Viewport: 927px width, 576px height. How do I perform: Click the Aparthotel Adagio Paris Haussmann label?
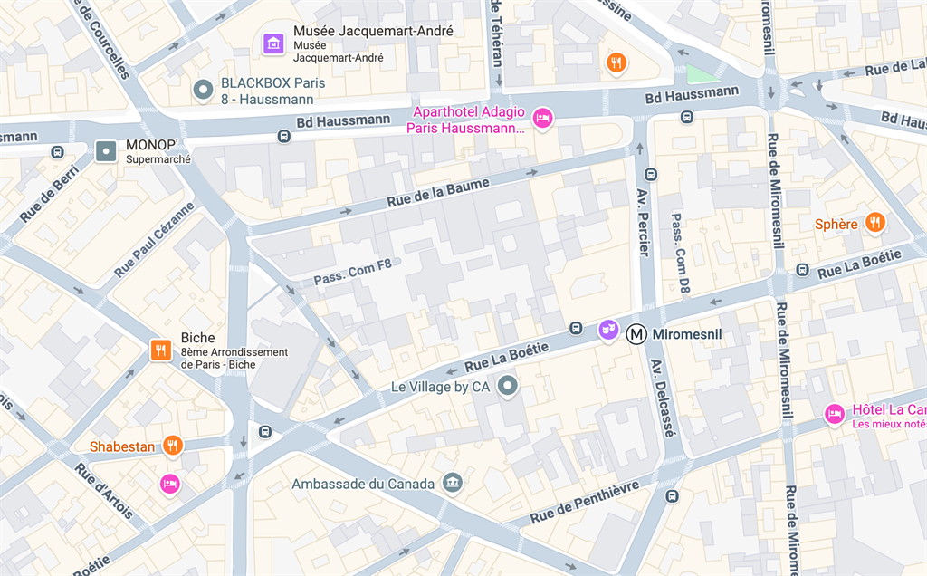tap(466, 120)
